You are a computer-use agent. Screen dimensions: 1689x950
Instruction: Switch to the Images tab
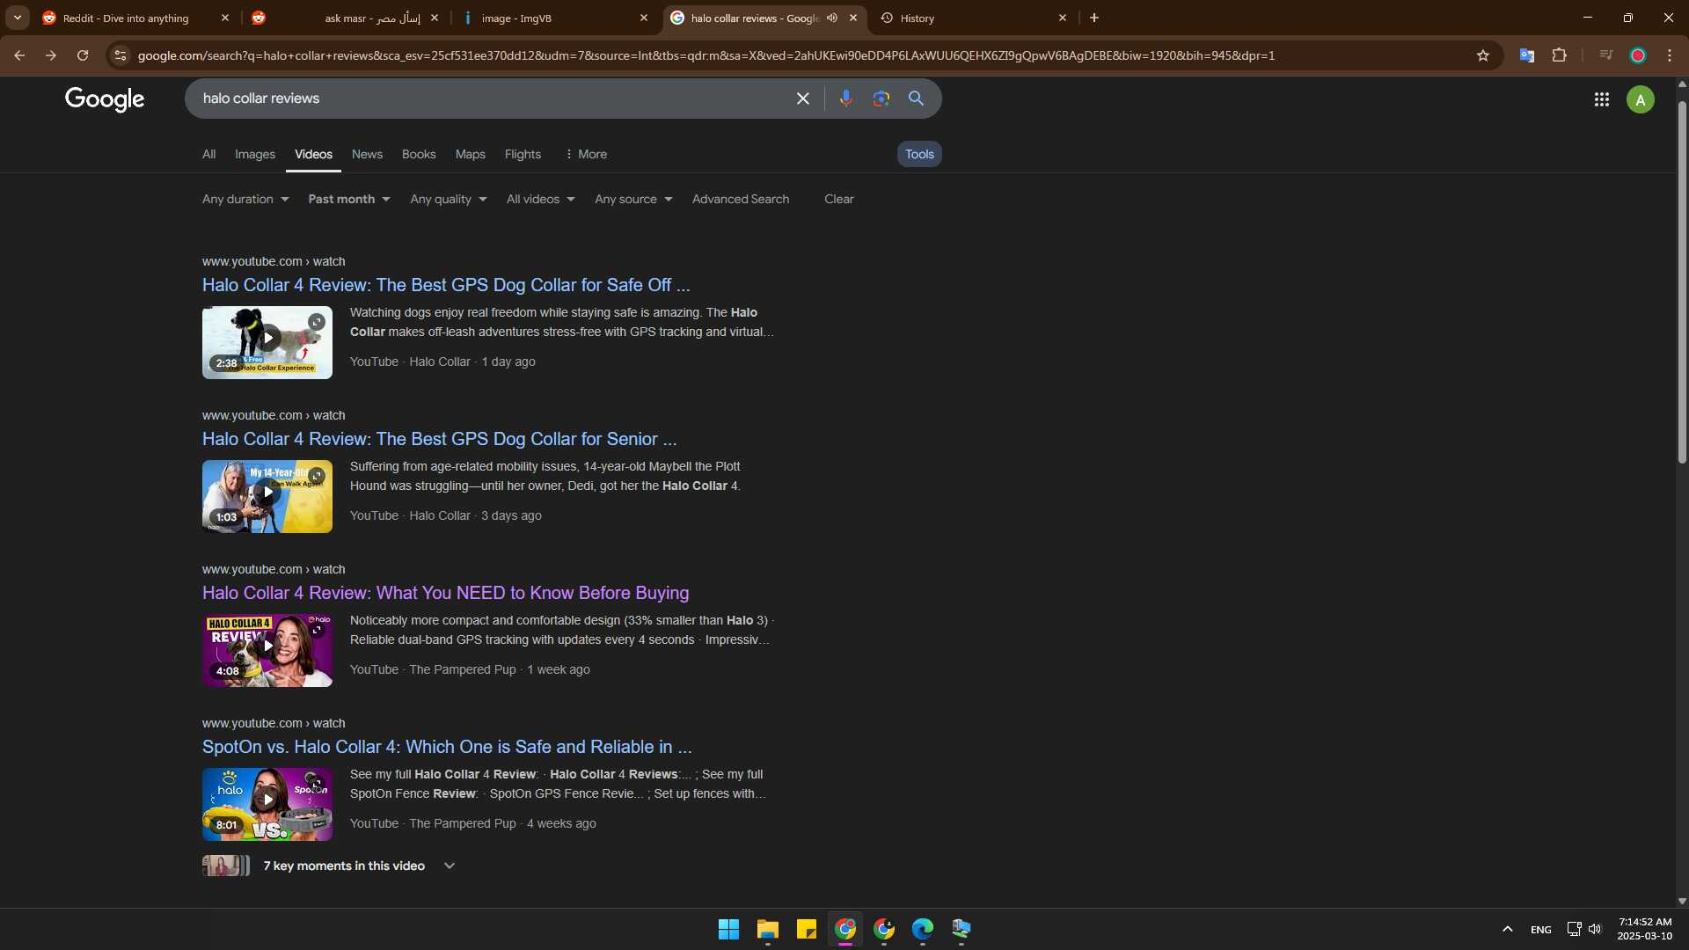click(x=255, y=154)
